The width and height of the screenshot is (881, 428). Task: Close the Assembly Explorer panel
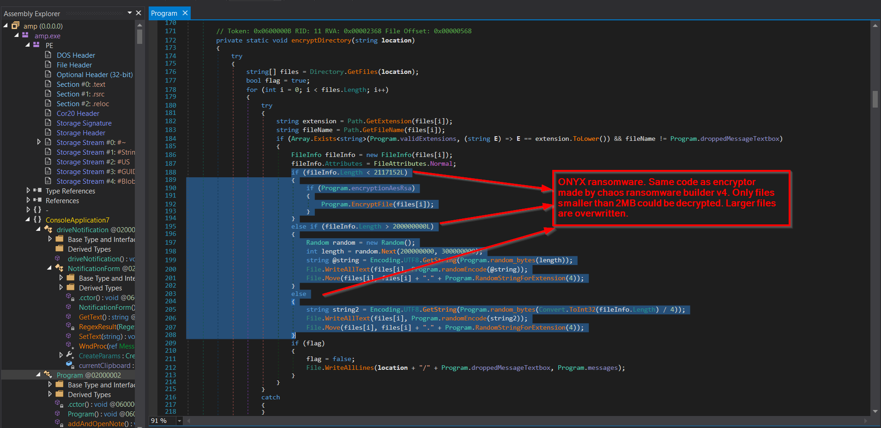click(x=138, y=13)
